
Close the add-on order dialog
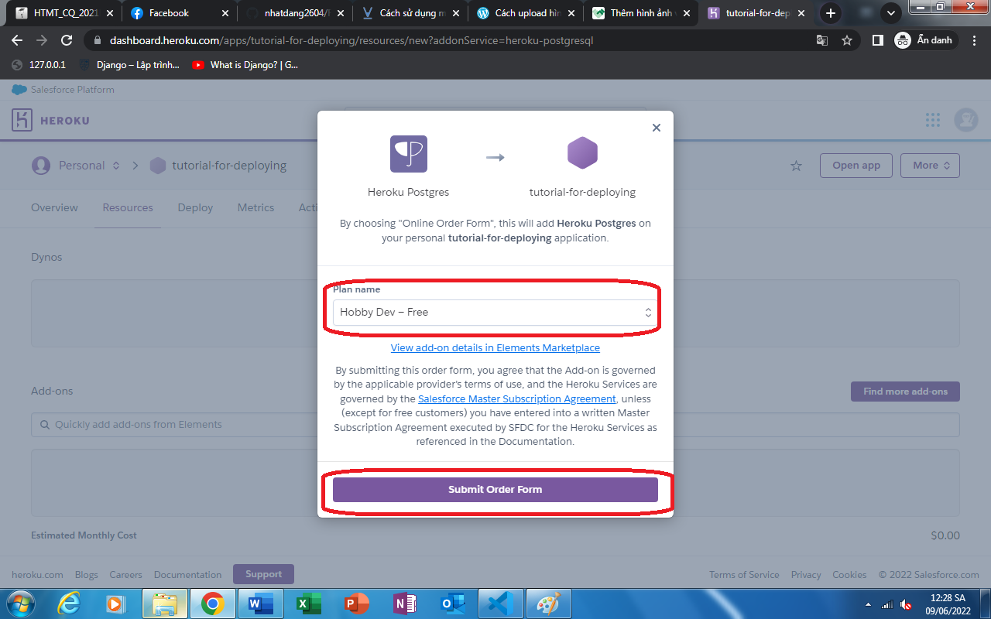pyautogui.click(x=657, y=128)
